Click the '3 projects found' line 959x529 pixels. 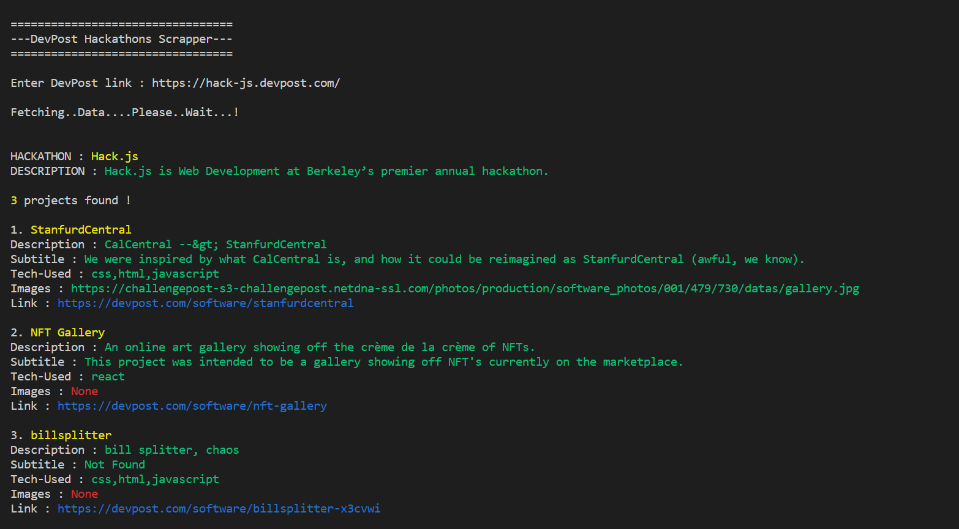pos(70,200)
